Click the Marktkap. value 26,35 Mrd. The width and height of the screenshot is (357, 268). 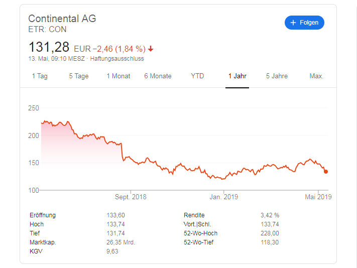pos(121,242)
